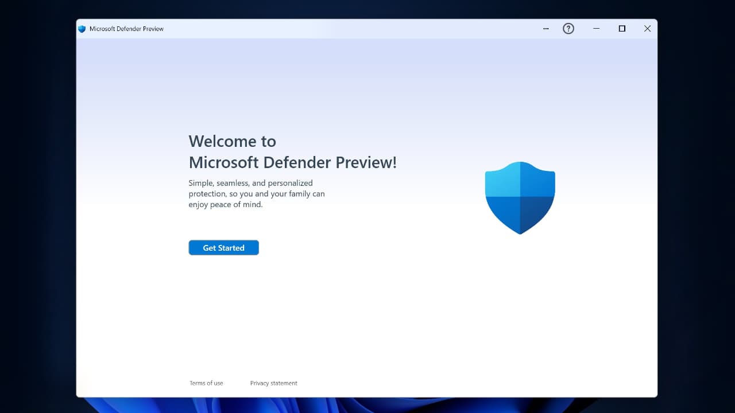Click the small Defender shield in title bar
The width and height of the screenshot is (735, 413).
[x=82, y=29]
